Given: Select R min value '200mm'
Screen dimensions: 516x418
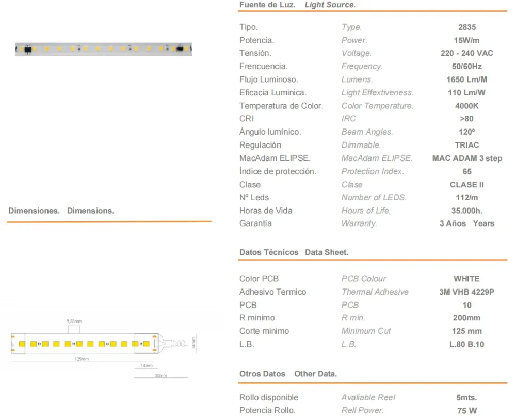Looking at the screenshot, I should (x=466, y=317).
